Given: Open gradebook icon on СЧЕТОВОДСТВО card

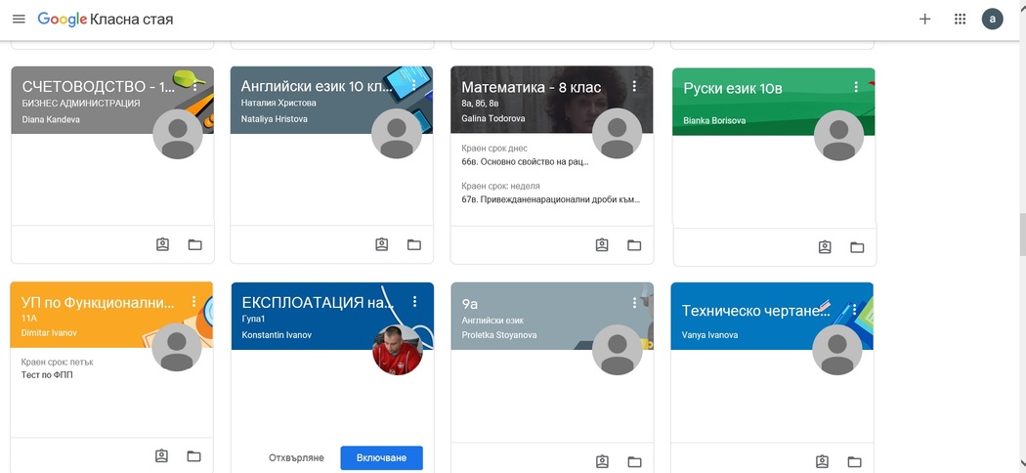Looking at the screenshot, I should (163, 244).
